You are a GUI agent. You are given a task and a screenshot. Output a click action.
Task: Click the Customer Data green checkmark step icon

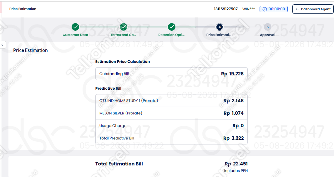tap(75, 27)
